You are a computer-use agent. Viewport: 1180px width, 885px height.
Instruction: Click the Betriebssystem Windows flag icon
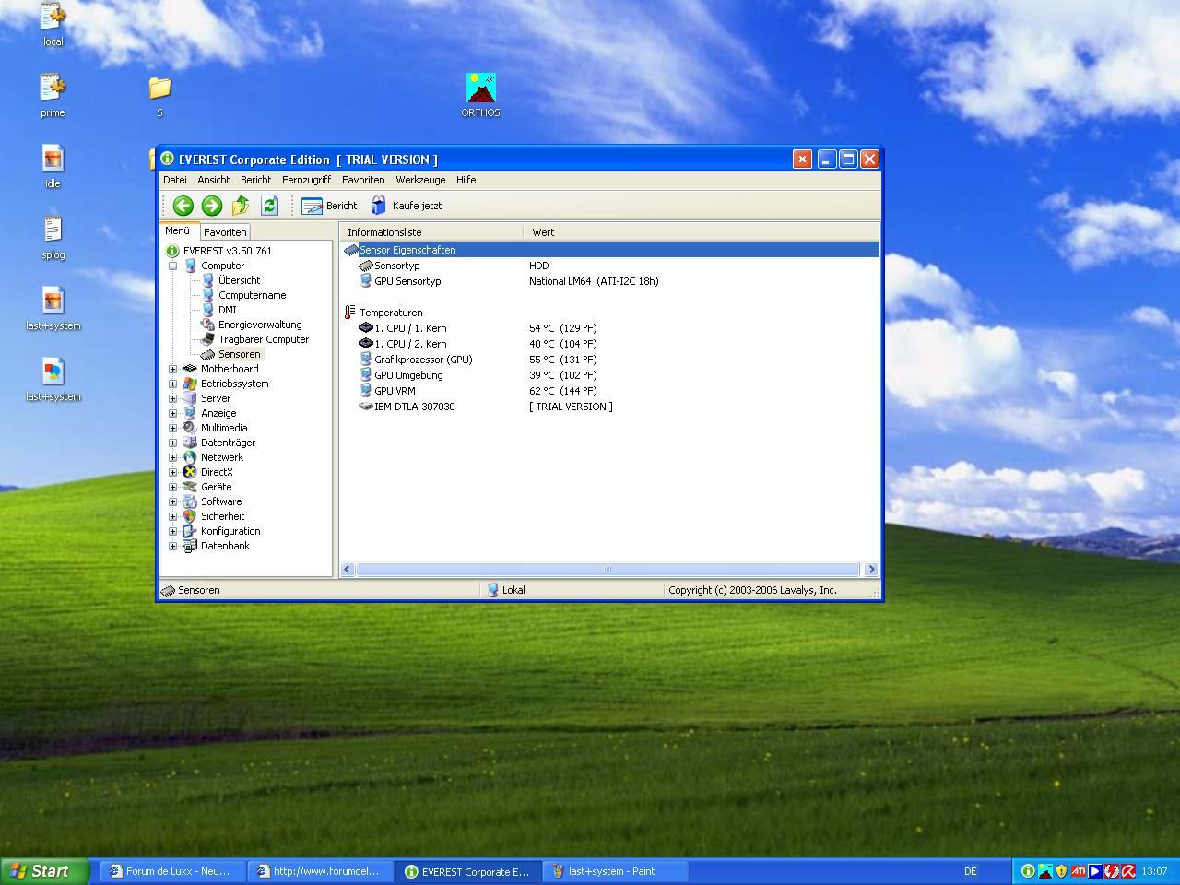[x=190, y=383]
